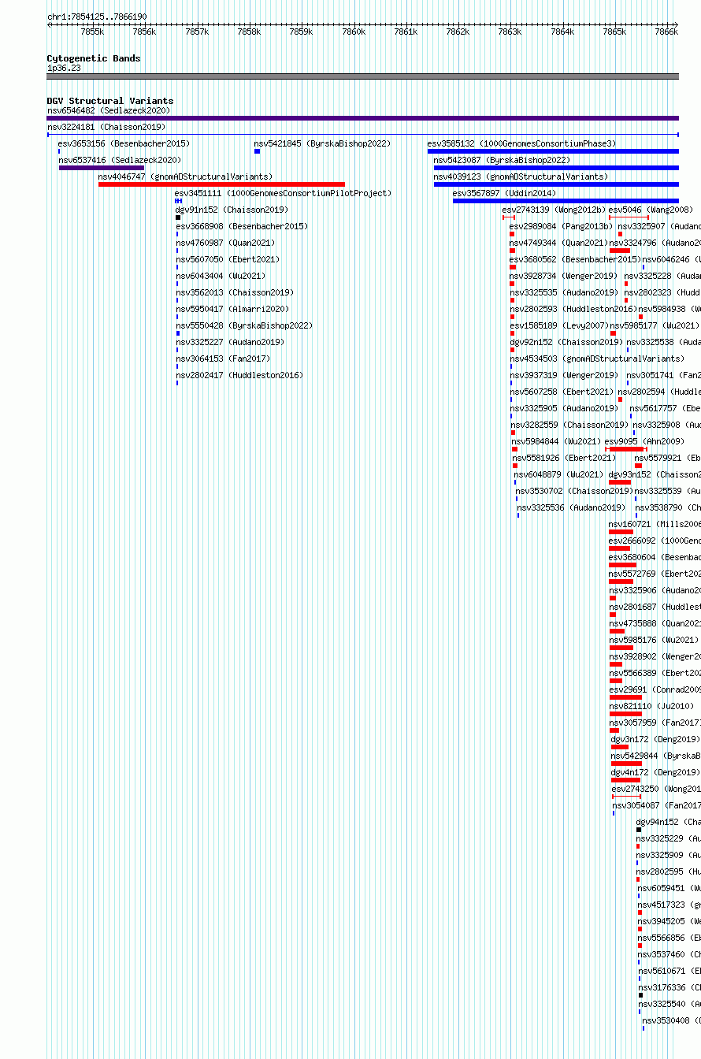Open variant esv3567897 (Uddin2014)
Screen dimensions: 701x1059
tap(504, 193)
